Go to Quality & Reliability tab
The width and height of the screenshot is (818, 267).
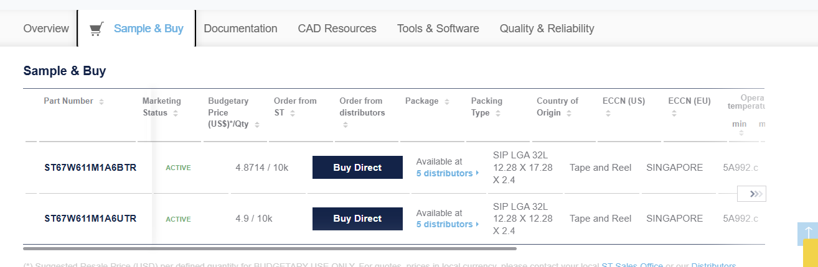point(547,29)
